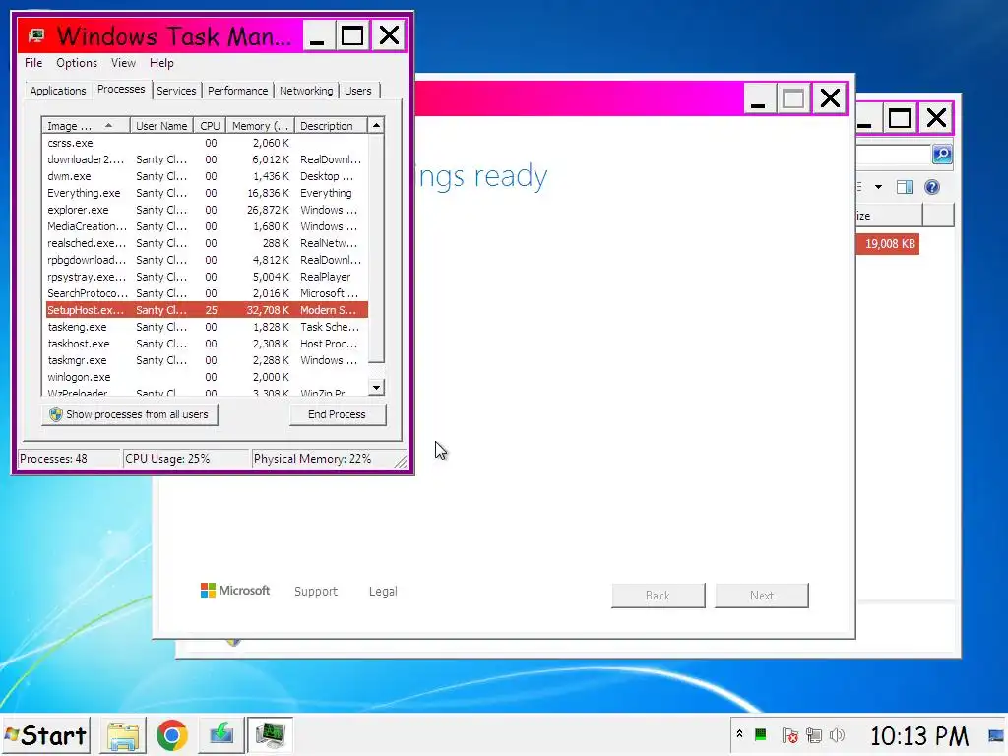The height and width of the screenshot is (756, 1008).
Task: Select the explorer.exe process row
Action: (x=206, y=210)
